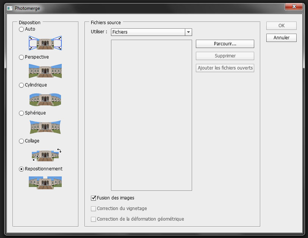Image resolution: width=308 pixels, height=238 pixels.
Task: Click inside the empty source files list
Action: (x=152, y=115)
